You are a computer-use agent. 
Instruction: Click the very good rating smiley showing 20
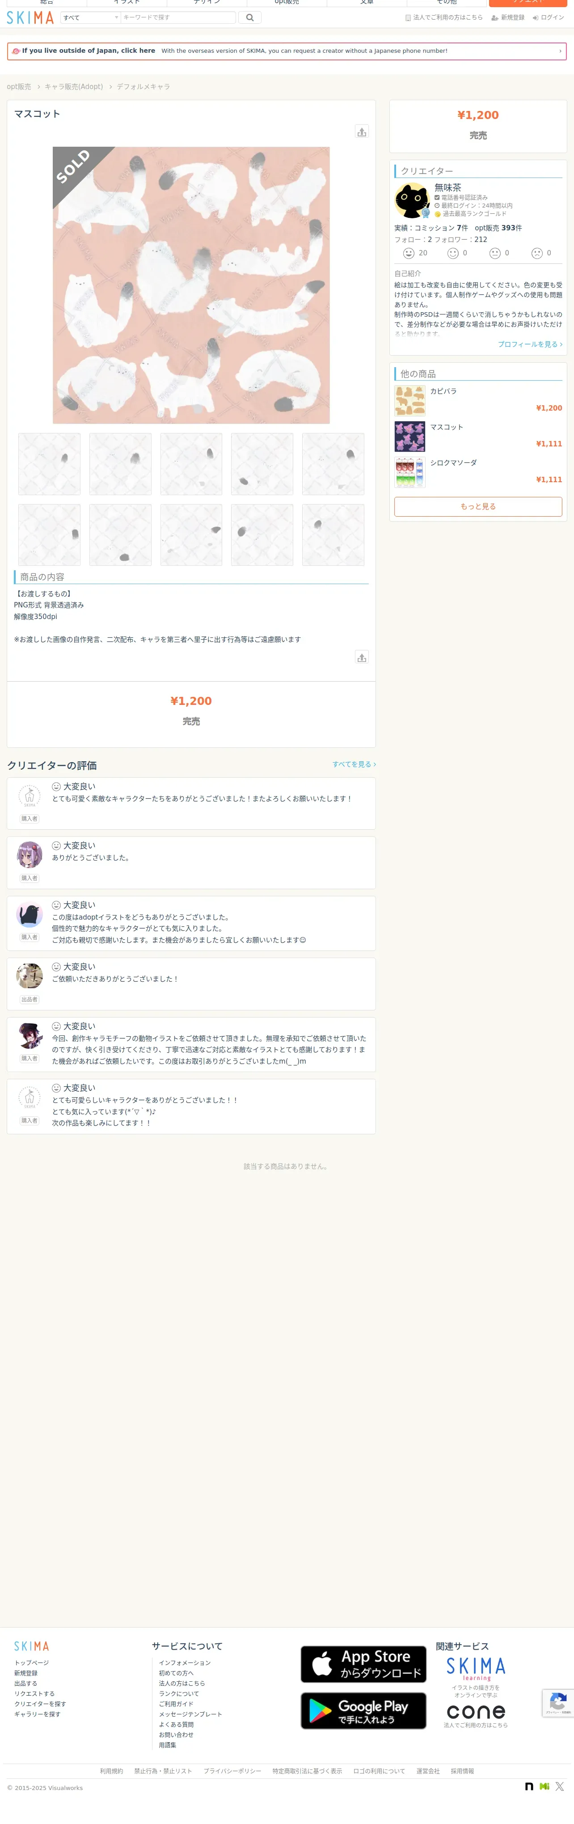409,254
